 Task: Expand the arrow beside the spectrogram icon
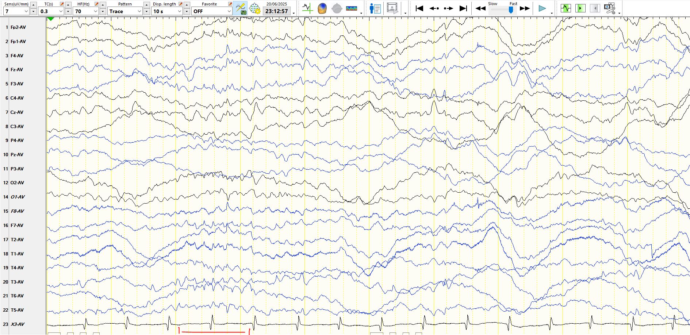pos(361,13)
